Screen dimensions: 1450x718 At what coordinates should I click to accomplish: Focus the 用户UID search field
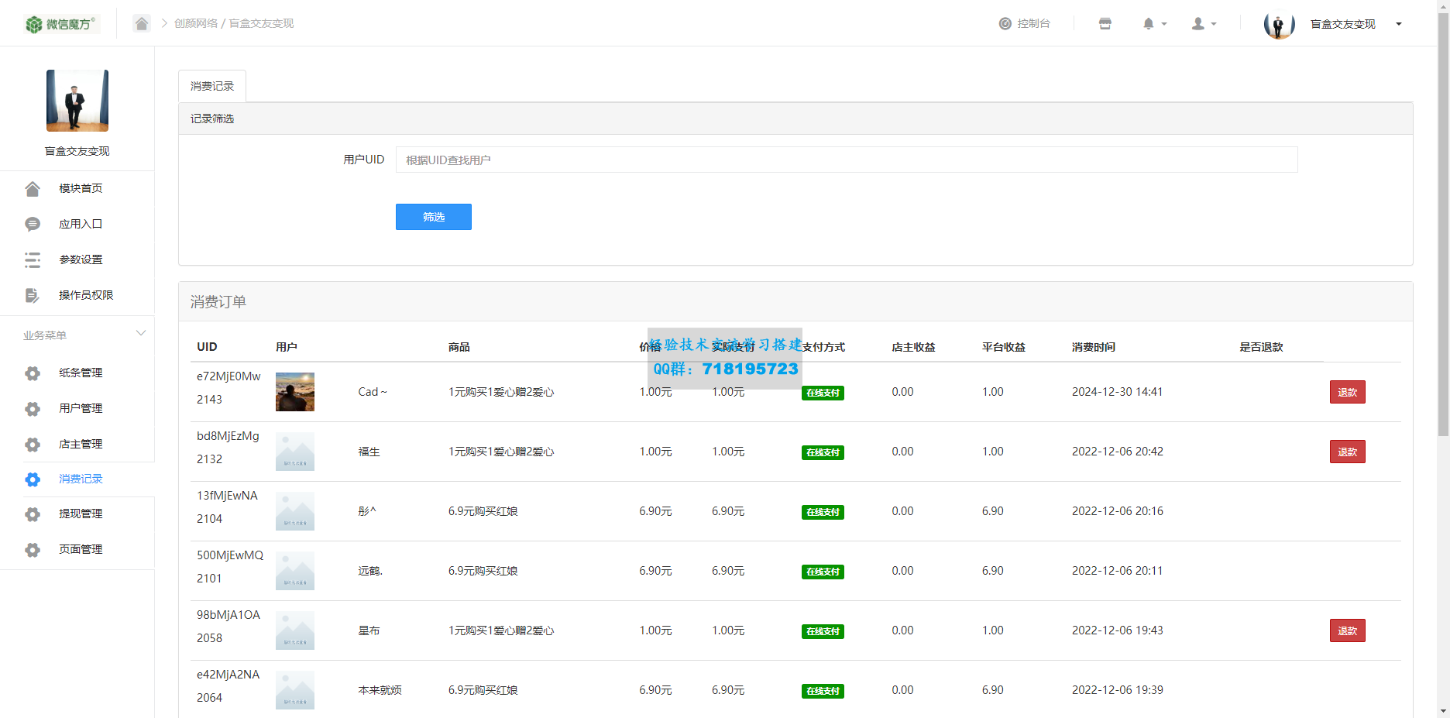click(x=846, y=160)
